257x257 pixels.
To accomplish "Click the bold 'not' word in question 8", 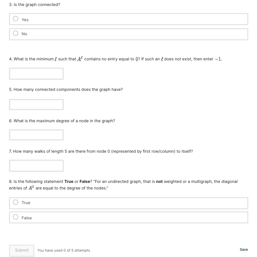I will [x=159, y=182].
